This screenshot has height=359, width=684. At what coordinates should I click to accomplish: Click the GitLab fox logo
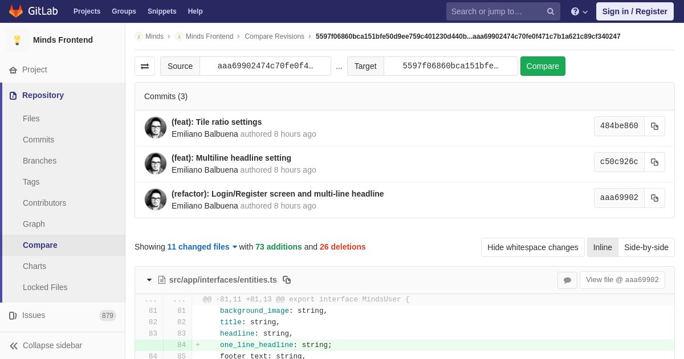(16, 11)
